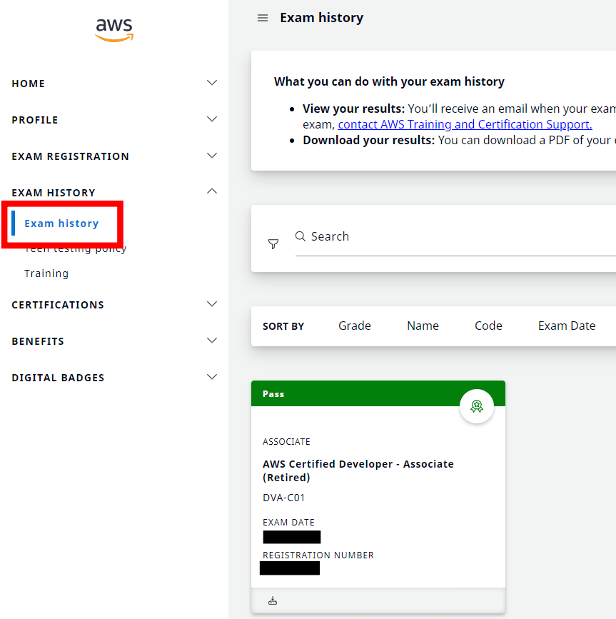This screenshot has width=616, height=619.
Task: Select the AWS Certified Developer - Associate title
Action: click(x=358, y=470)
